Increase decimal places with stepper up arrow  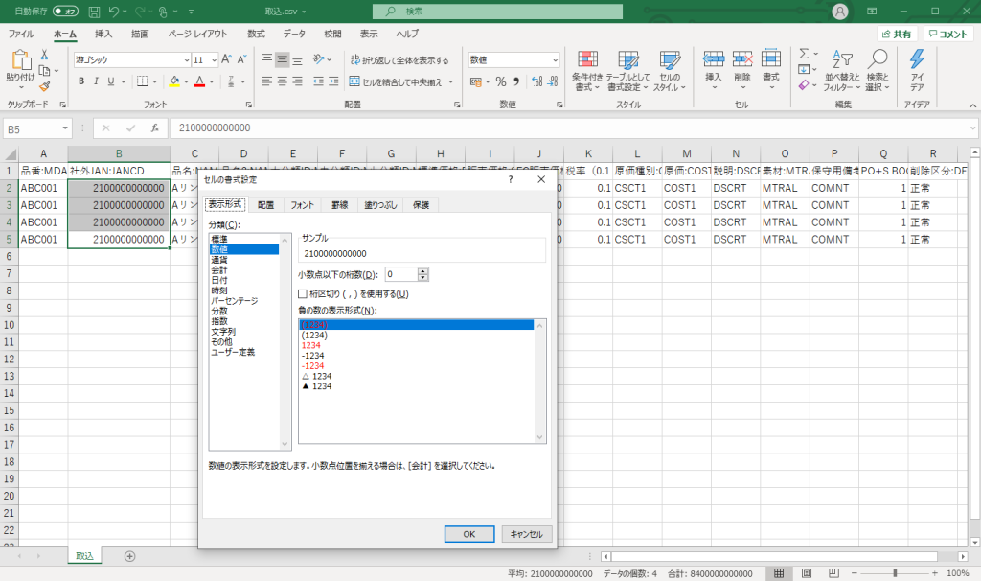[423, 270]
